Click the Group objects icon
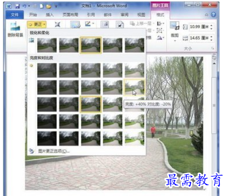 159,31
